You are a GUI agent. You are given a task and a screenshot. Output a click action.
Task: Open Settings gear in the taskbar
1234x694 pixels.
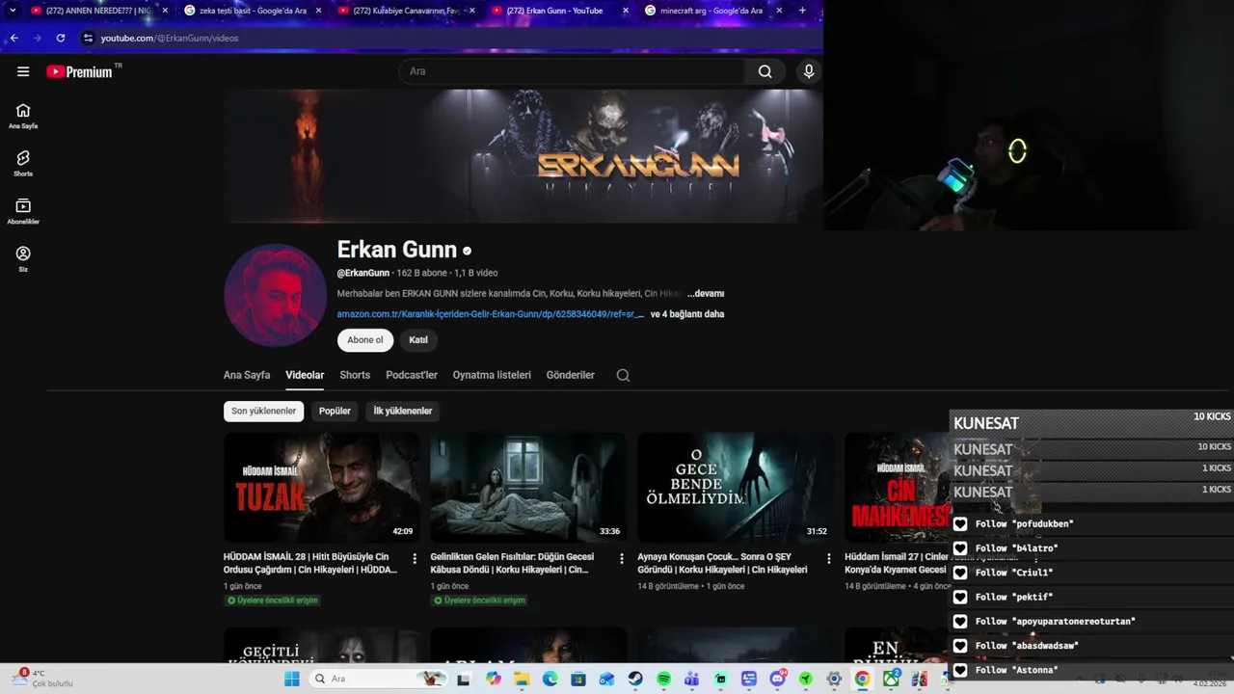click(834, 679)
